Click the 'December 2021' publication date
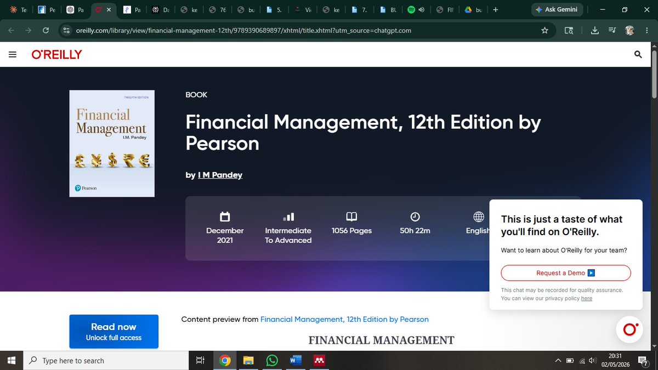658x370 pixels. 225,235
